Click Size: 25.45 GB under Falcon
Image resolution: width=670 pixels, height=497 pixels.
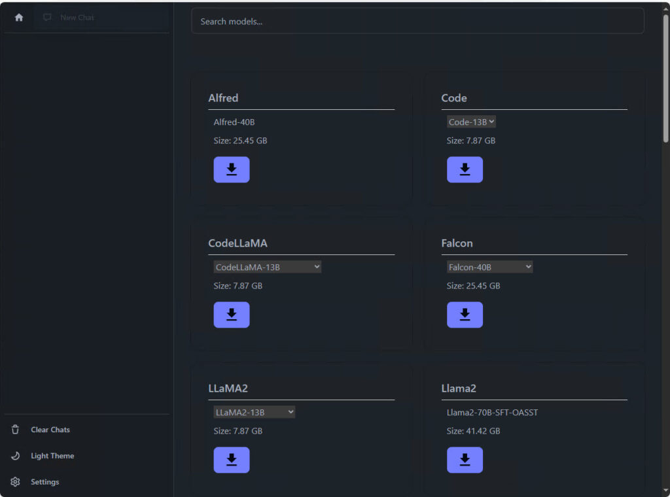click(x=474, y=286)
